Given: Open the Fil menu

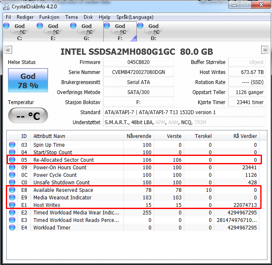Looking at the screenshot, I should coord(8,17).
